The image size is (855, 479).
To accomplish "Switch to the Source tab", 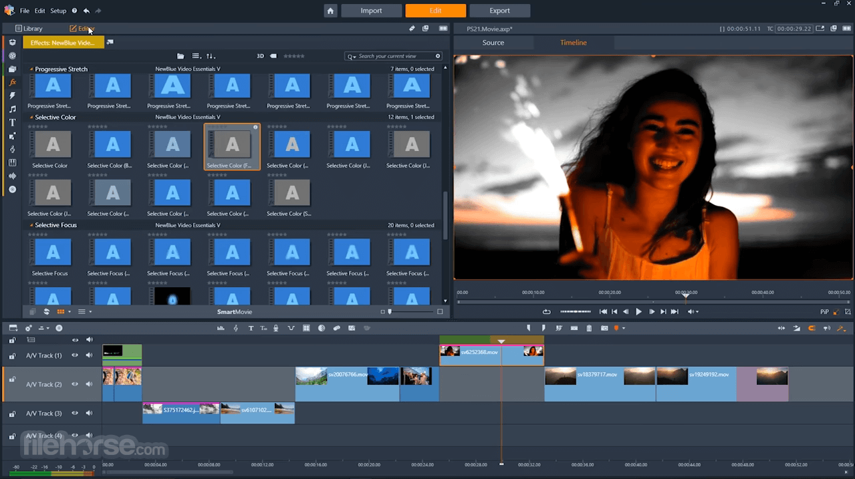I will point(493,42).
